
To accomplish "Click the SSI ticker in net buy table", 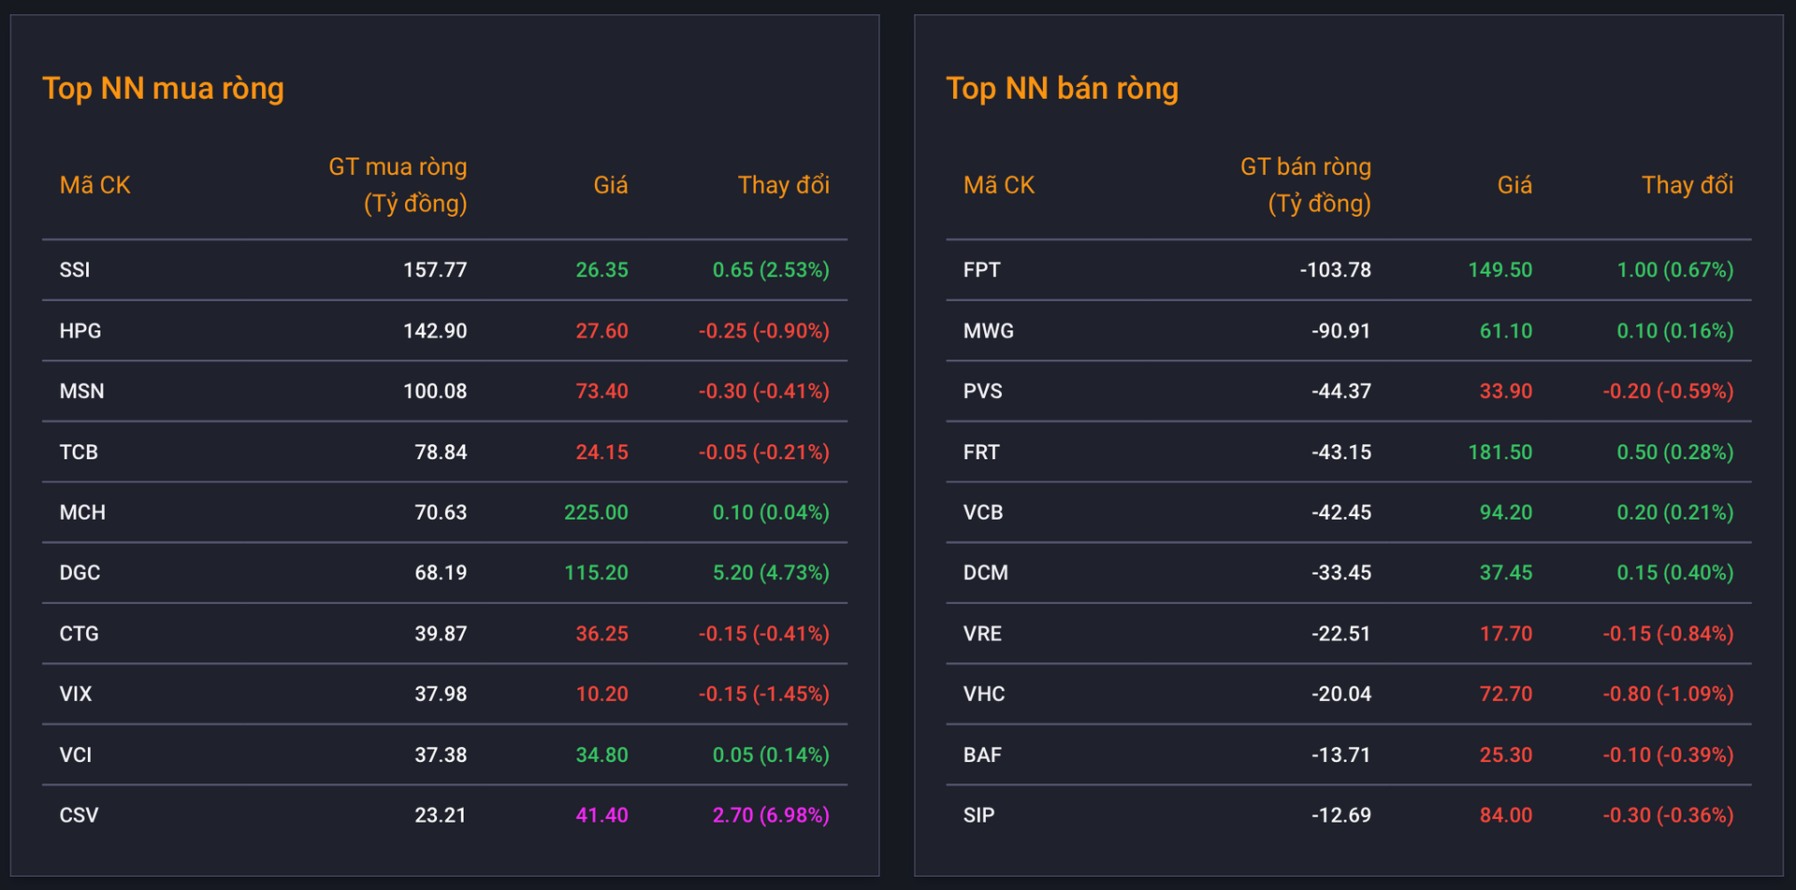I will [x=75, y=270].
